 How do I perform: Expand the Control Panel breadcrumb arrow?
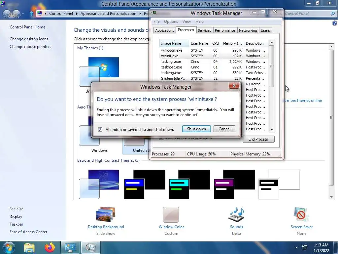[77, 14]
